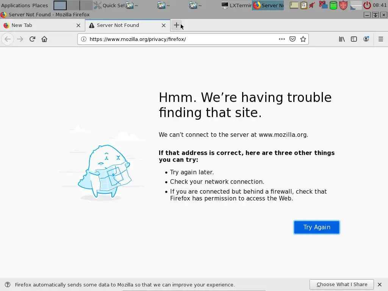The image size is (388, 291).
Task: Click the text 'Check your network connection.'
Action: pos(217,181)
